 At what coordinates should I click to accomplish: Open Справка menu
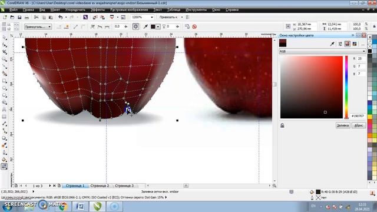(x=232, y=9)
